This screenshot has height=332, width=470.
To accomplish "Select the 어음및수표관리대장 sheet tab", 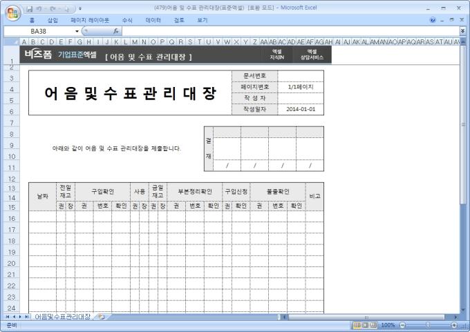I will click(63, 317).
